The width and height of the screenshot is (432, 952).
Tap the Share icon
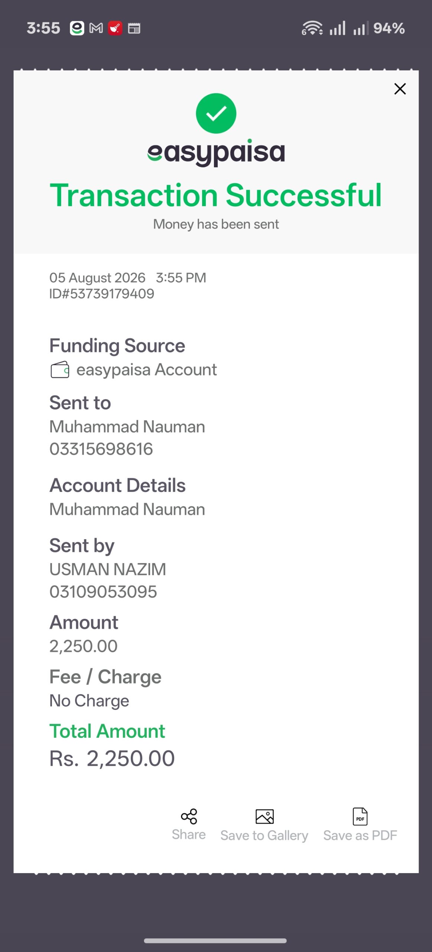tap(189, 816)
